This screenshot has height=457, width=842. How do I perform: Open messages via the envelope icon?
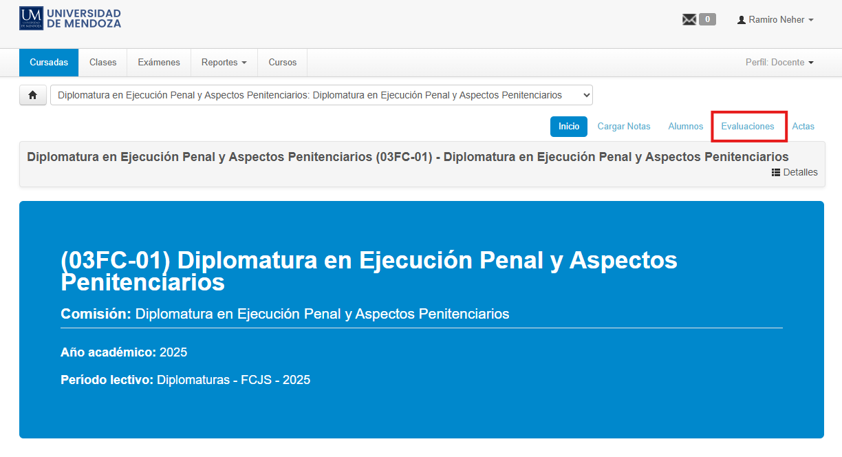coord(689,20)
